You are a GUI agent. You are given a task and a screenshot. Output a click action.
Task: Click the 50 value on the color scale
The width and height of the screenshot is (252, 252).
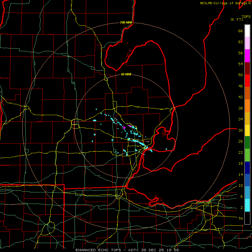tap(241, 75)
